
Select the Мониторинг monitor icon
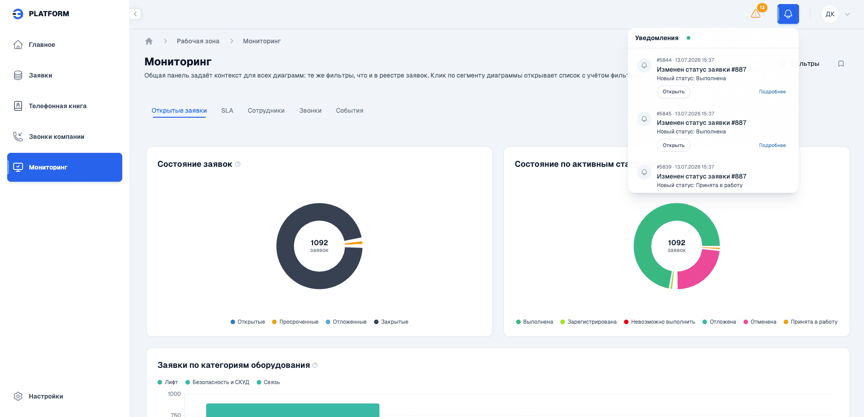[18, 167]
